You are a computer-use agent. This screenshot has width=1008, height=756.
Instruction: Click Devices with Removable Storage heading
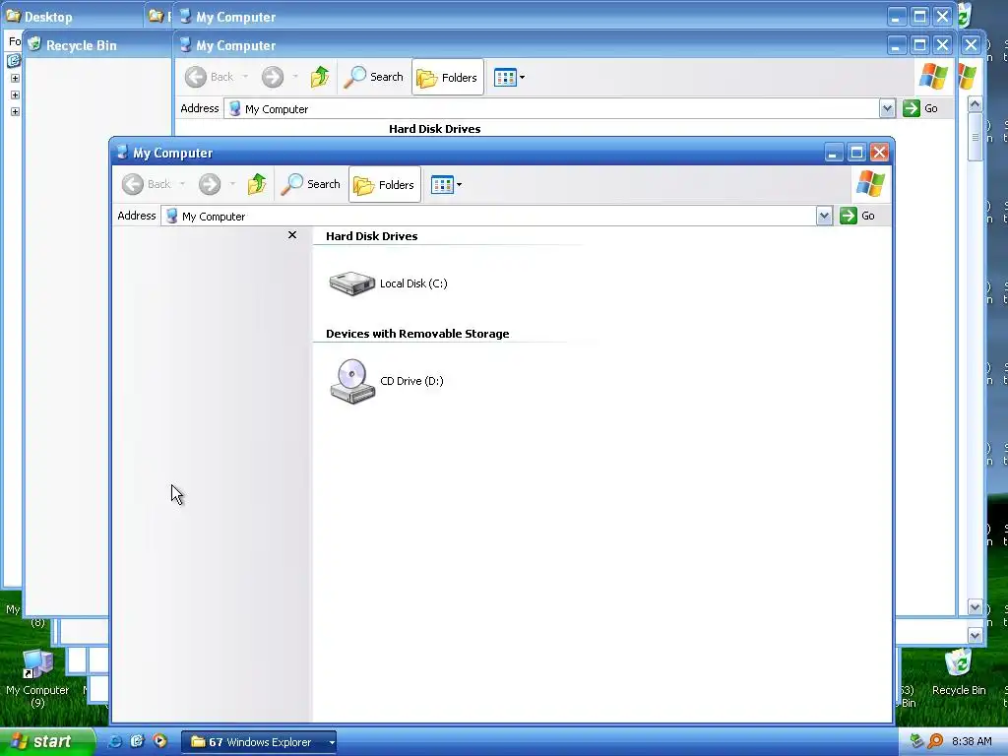click(417, 334)
